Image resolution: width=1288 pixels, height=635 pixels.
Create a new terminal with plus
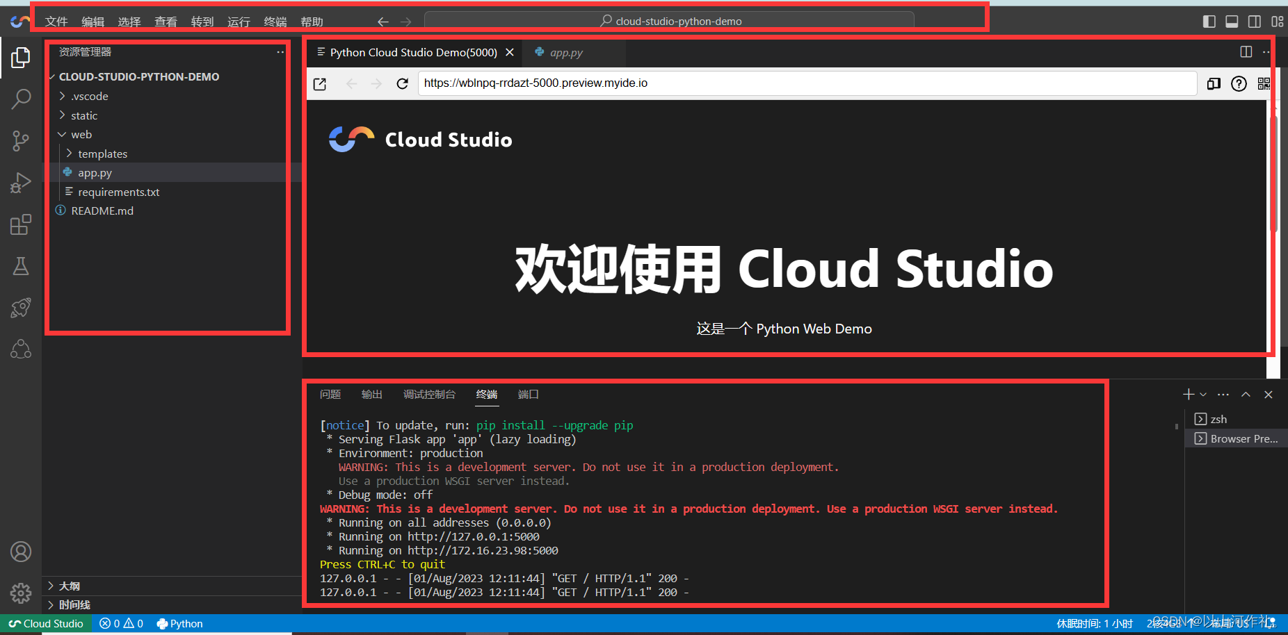pos(1189,395)
